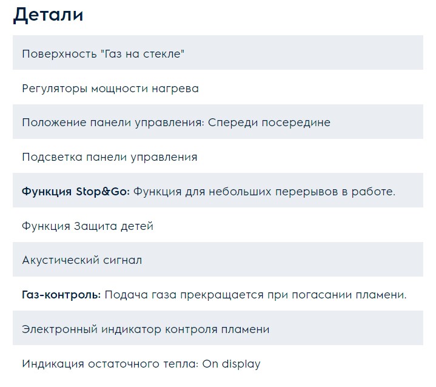
Task: Select the "Электронный индикатор контроля пламени" row
Action: tap(146, 329)
